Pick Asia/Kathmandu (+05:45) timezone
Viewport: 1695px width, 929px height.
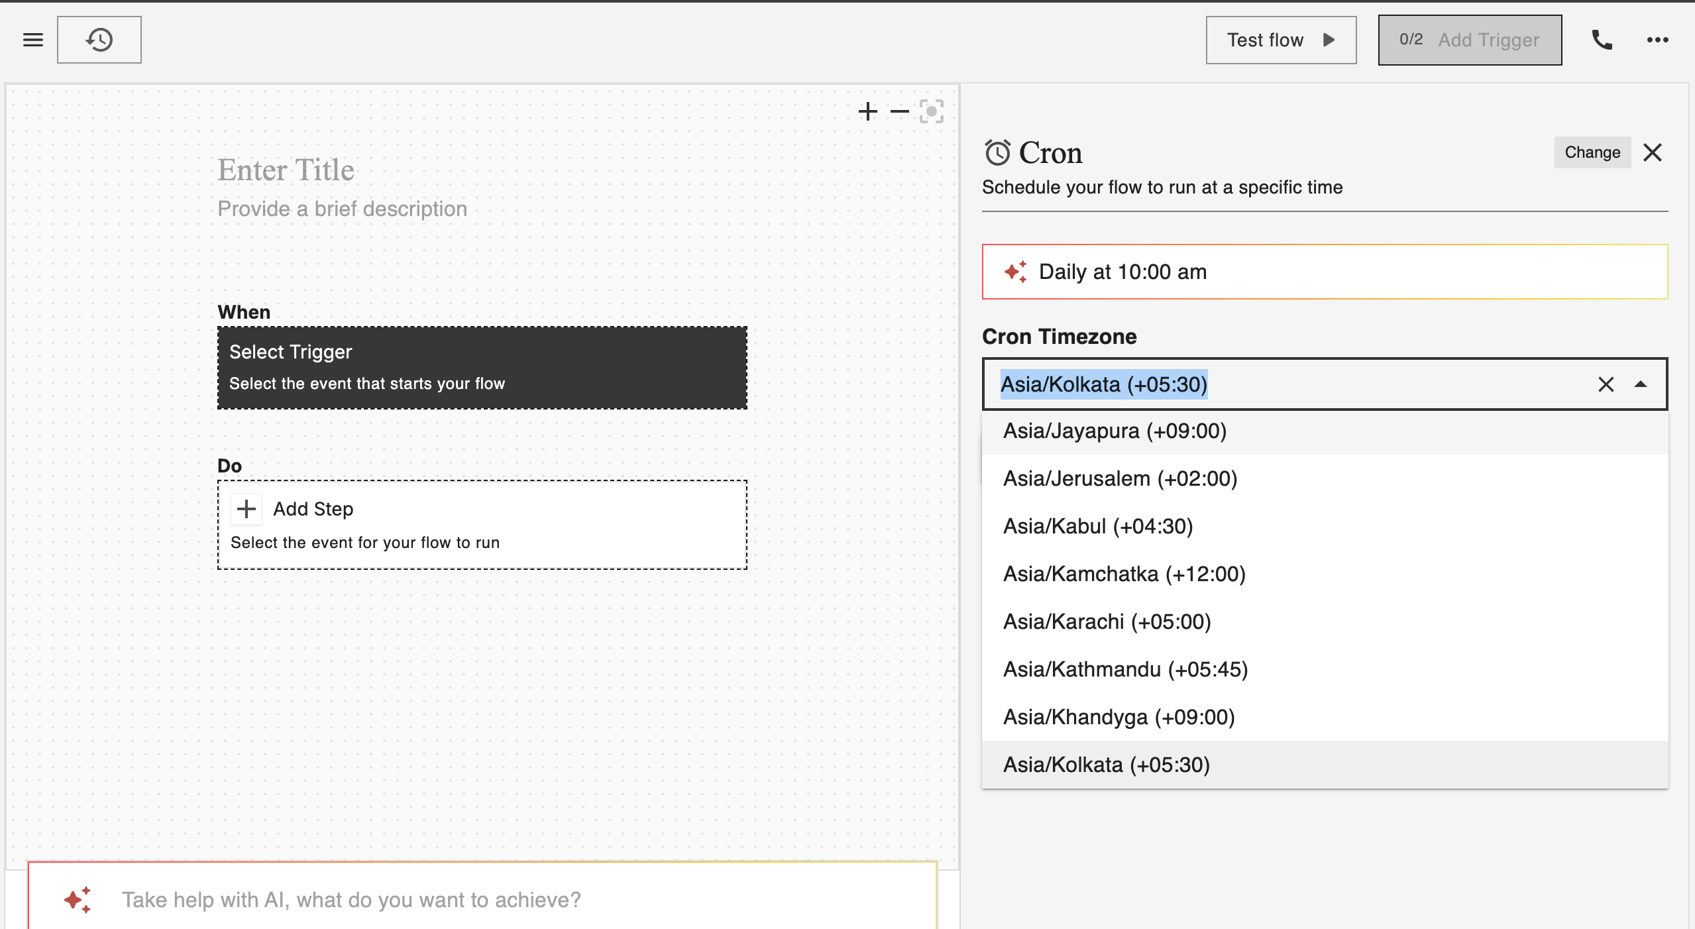[1325, 669]
